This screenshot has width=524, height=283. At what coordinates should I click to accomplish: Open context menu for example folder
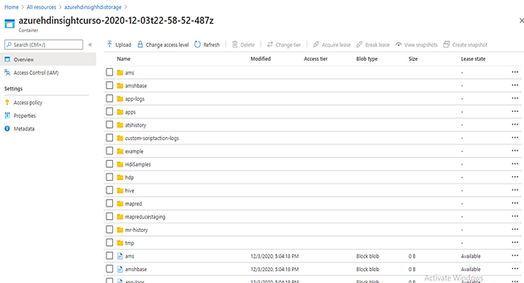(x=515, y=151)
